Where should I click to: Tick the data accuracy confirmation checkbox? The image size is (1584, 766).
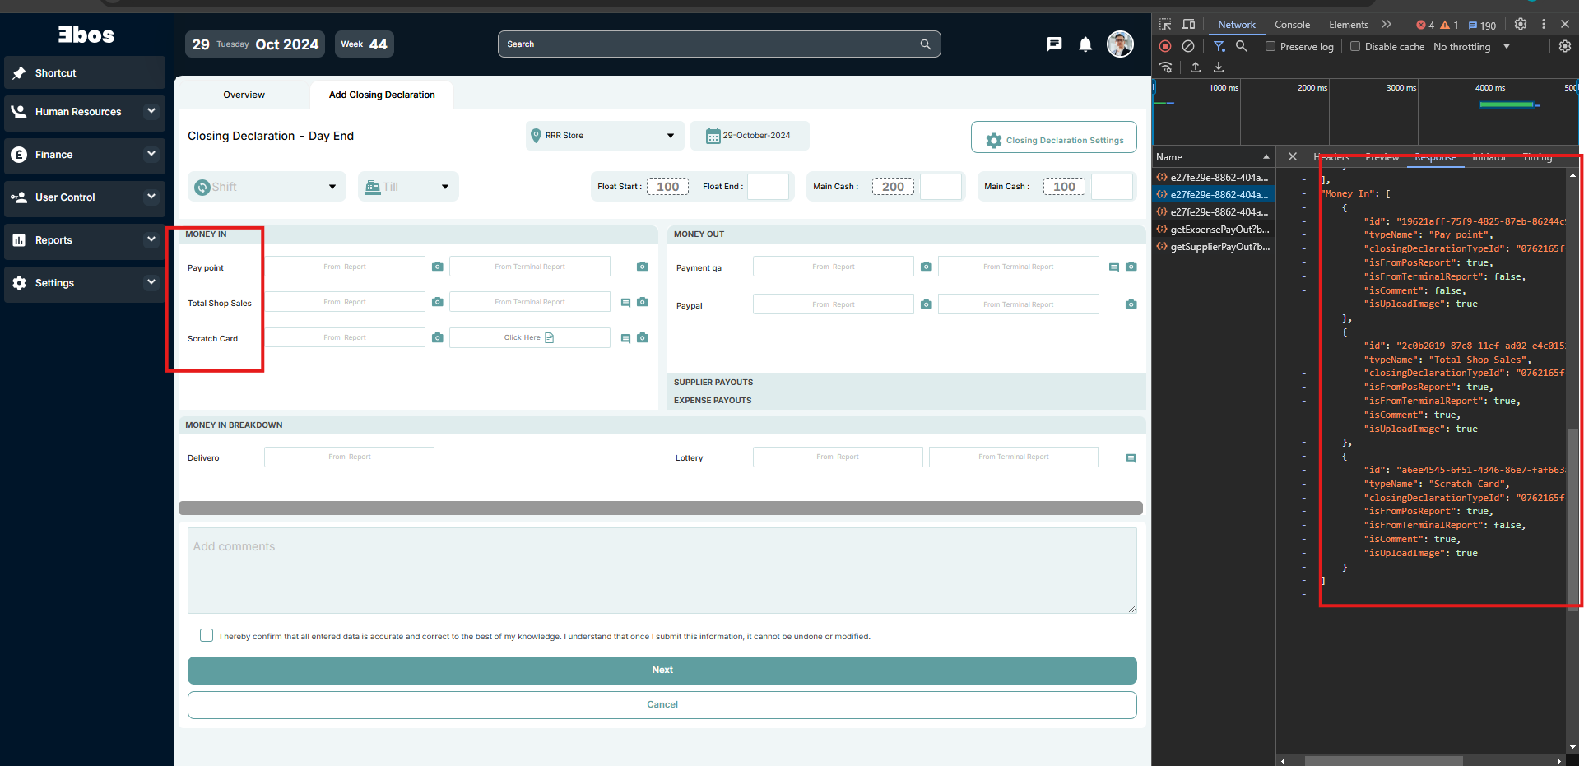(x=207, y=635)
